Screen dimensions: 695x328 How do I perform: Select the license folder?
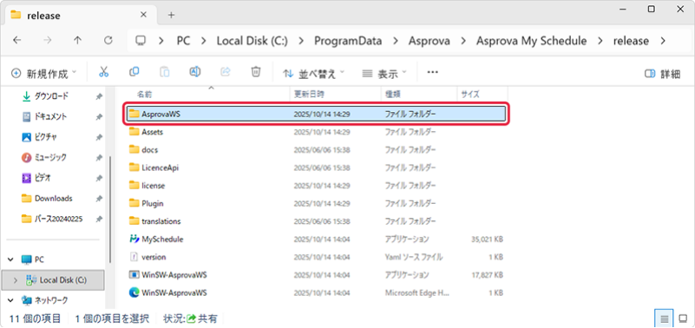[x=315, y=186]
